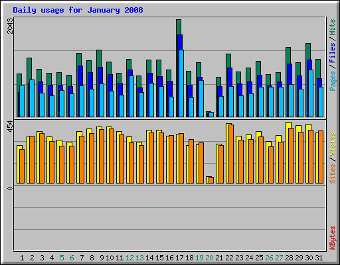The image size is (340, 265).
Task: Click green day label '12' on the x-axis
Action: 129,258
